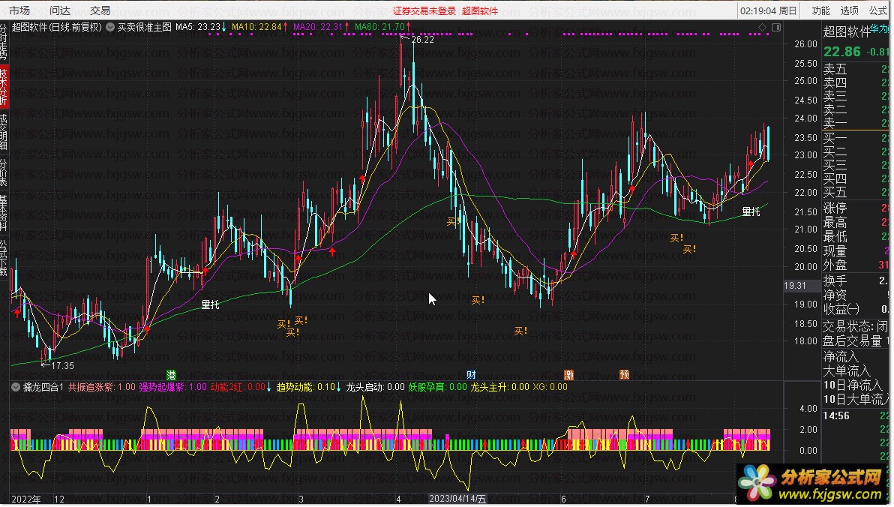Open the 问达 menu

[x=60, y=10]
